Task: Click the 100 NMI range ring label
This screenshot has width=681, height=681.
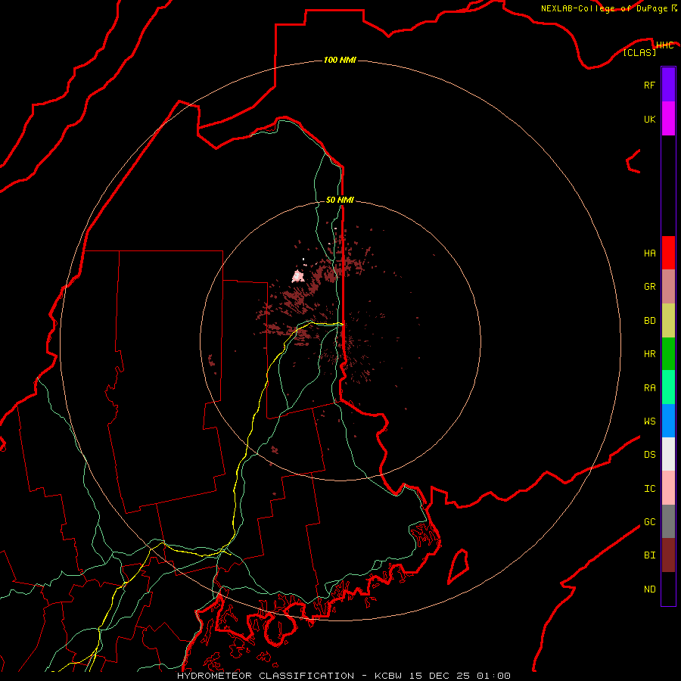Action: (340, 60)
